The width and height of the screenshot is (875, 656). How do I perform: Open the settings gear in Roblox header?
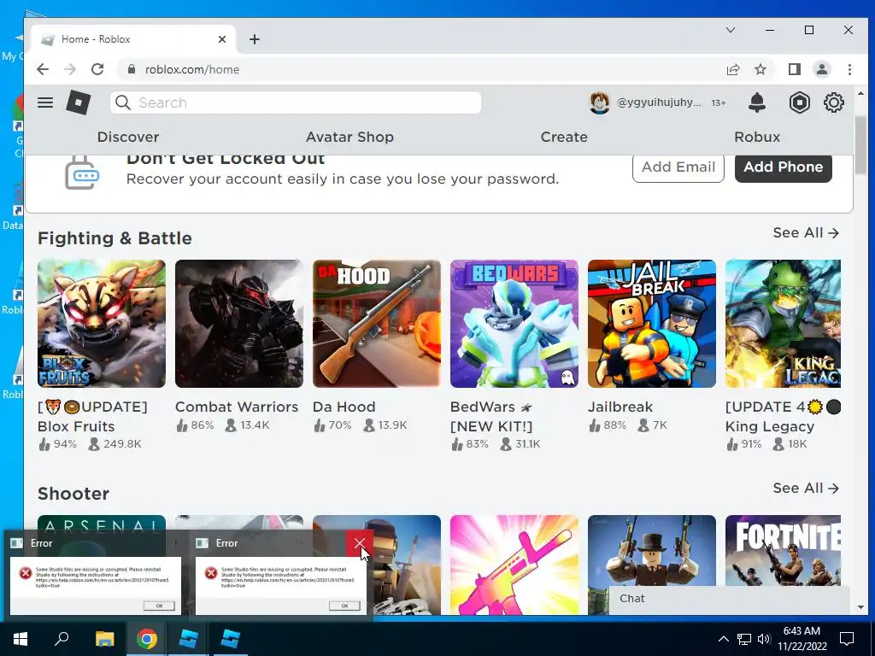(x=834, y=102)
